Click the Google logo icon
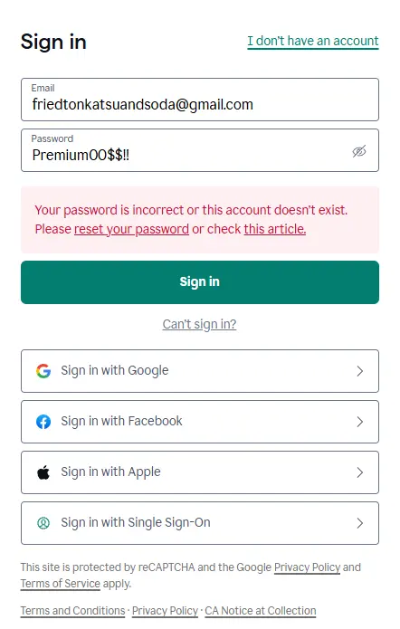400x629 pixels. click(43, 371)
